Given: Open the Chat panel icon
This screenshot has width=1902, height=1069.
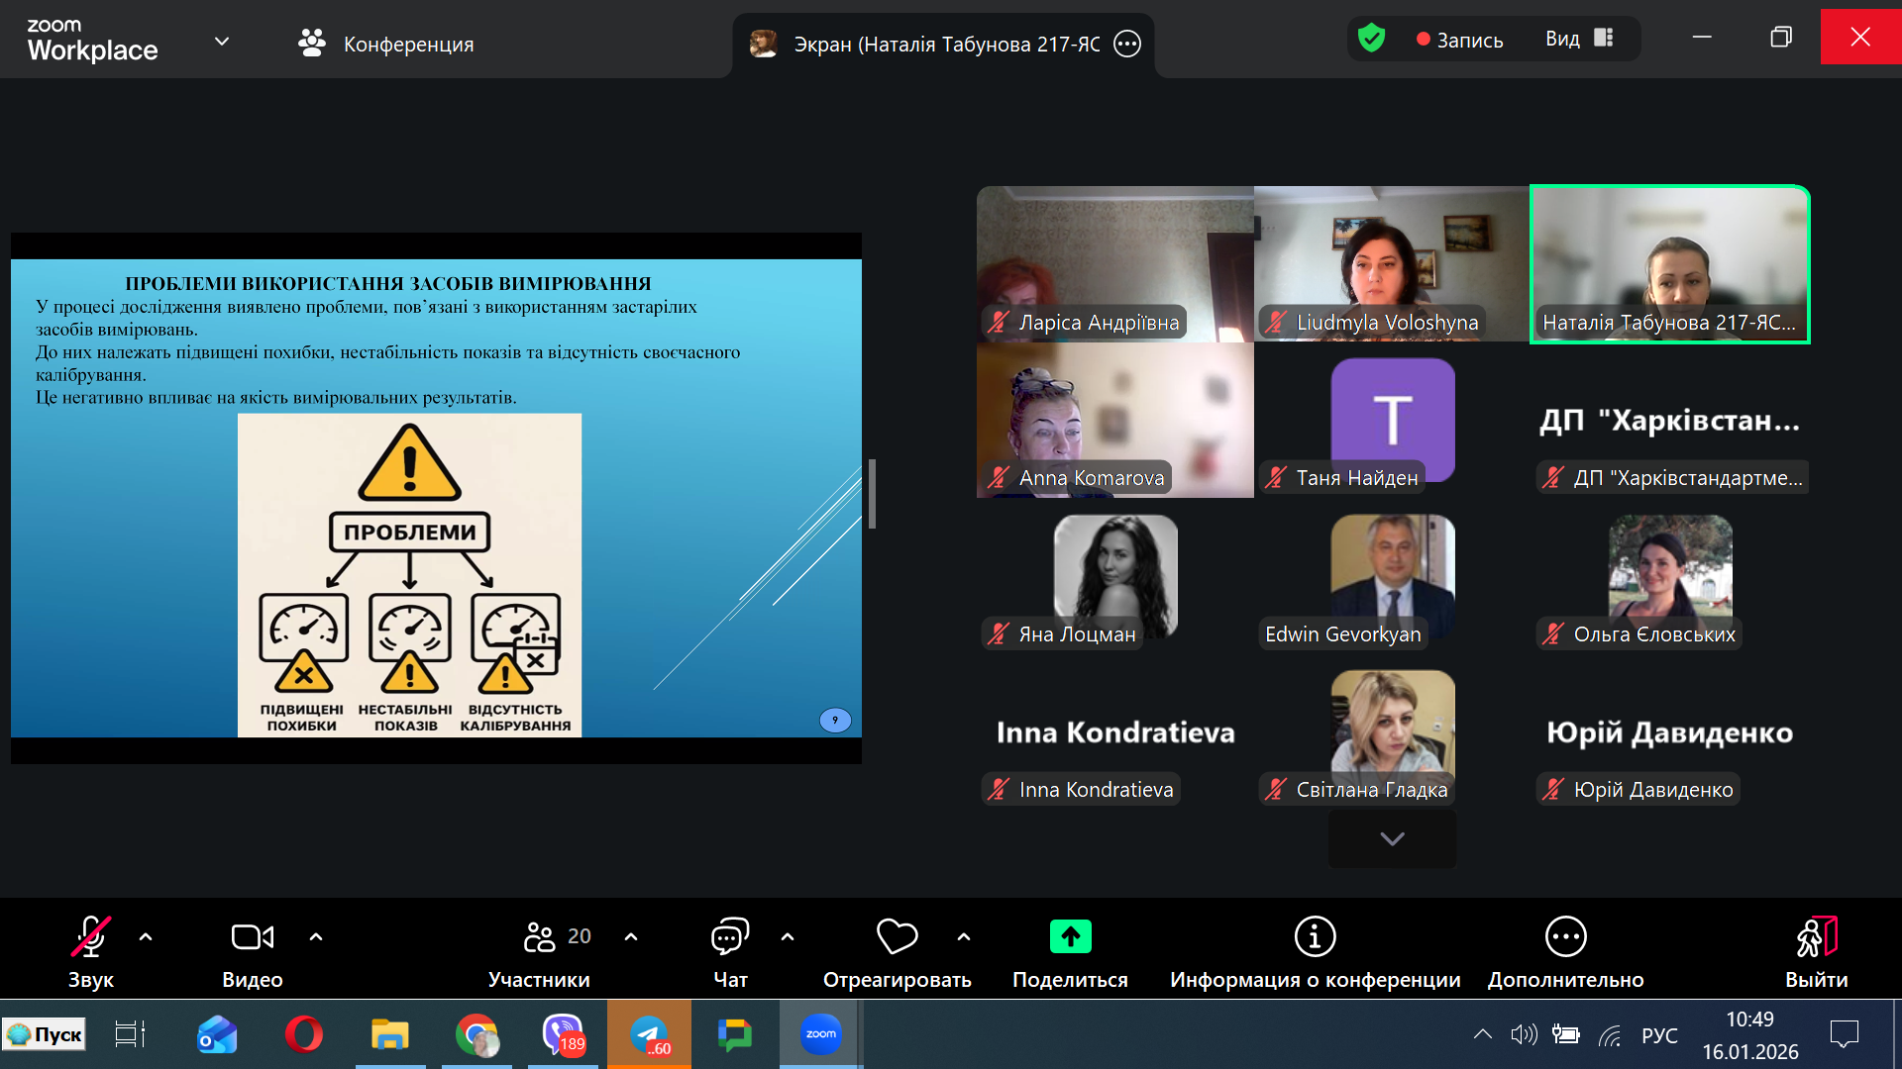Looking at the screenshot, I should (x=730, y=937).
